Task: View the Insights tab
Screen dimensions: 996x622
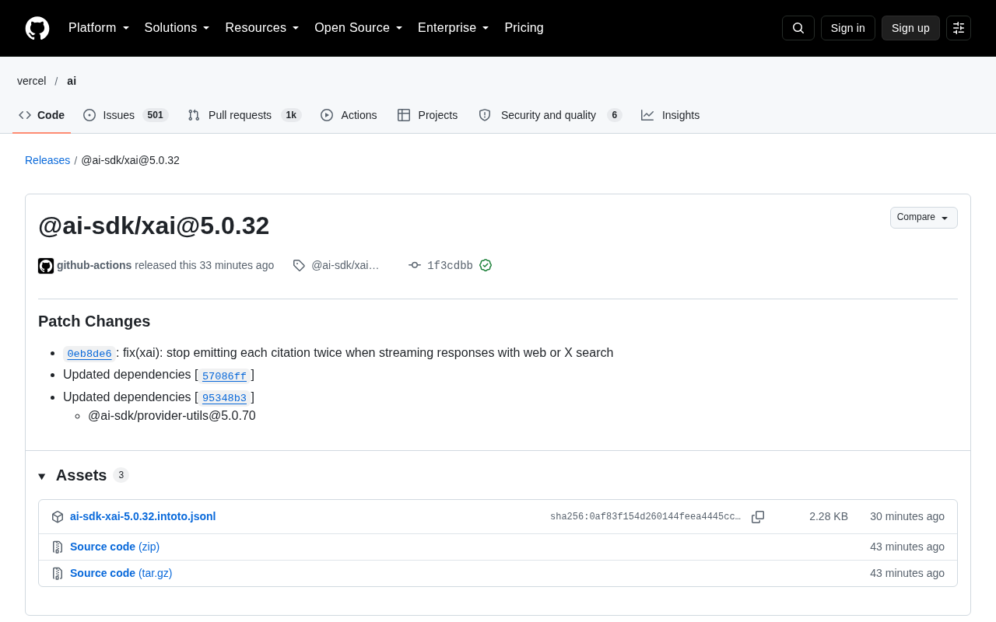Action: 670,115
